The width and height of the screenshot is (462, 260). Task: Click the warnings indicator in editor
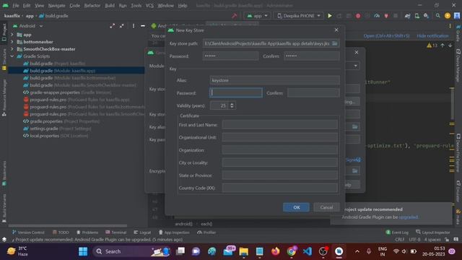point(432,45)
